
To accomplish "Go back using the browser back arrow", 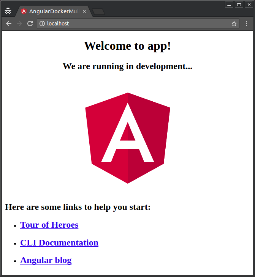I will 9,24.
